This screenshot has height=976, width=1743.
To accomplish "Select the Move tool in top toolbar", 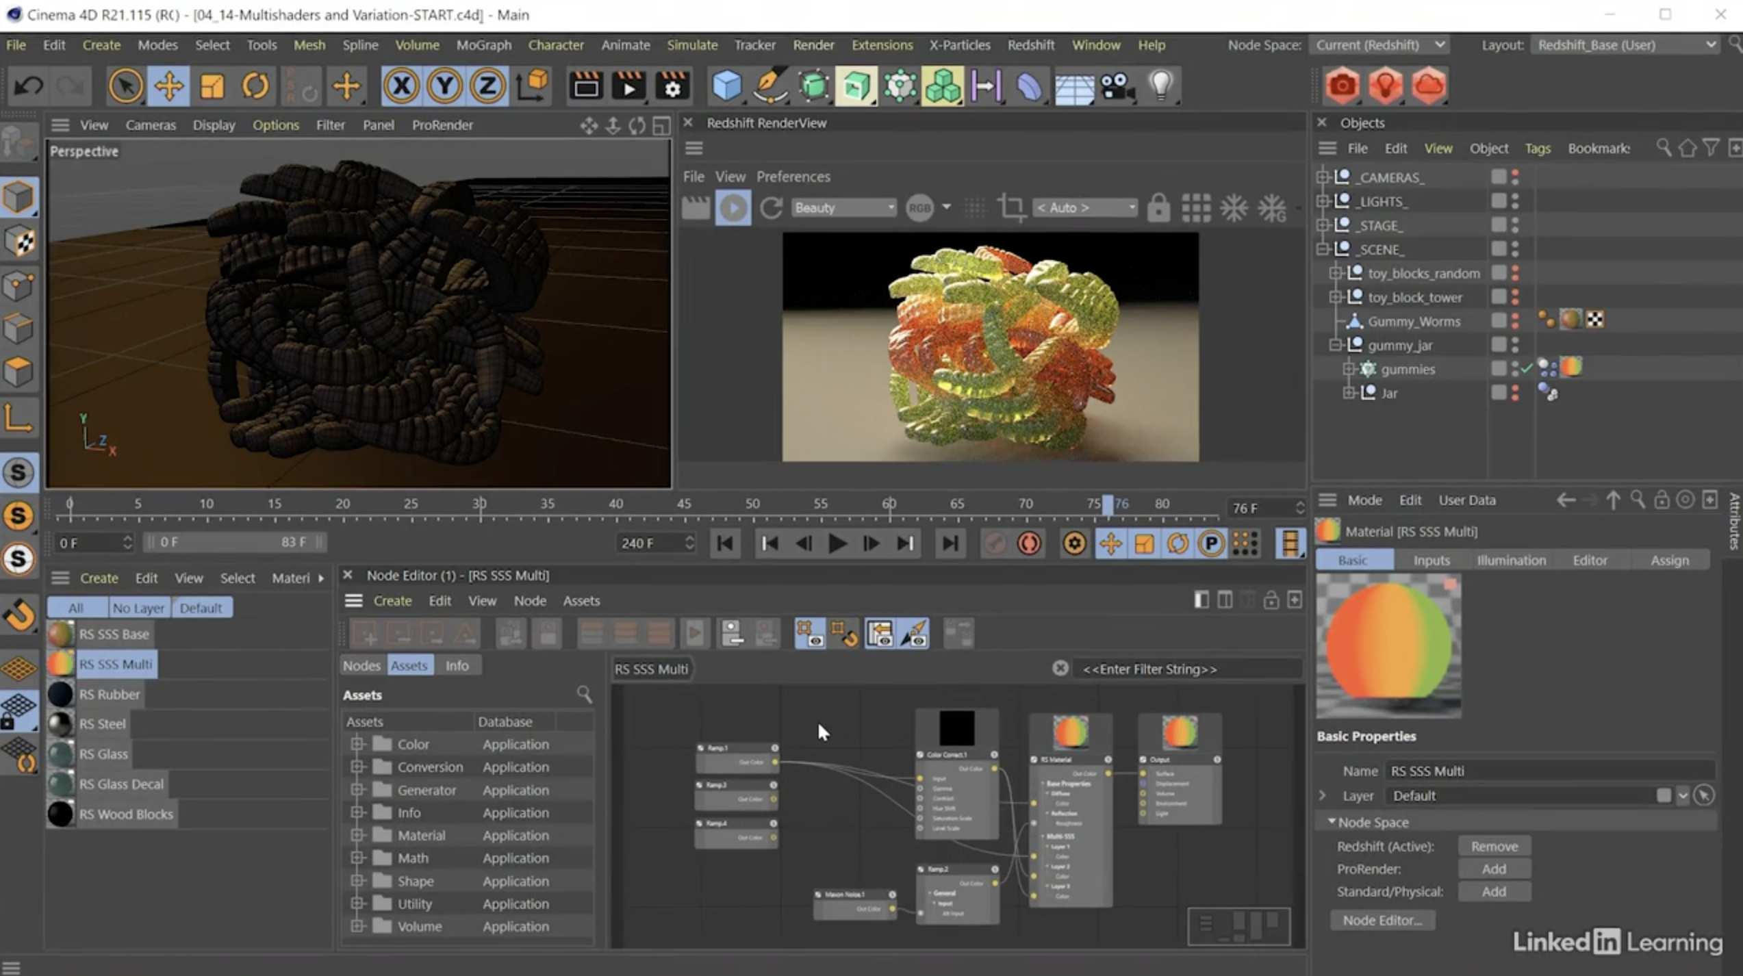I will click(x=168, y=86).
